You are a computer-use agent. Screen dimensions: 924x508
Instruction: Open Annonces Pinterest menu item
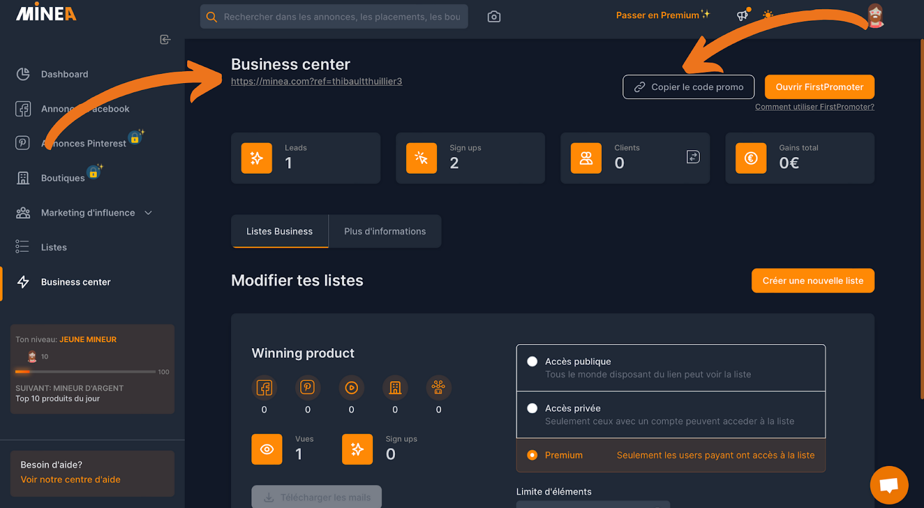[x=83, y=143]
